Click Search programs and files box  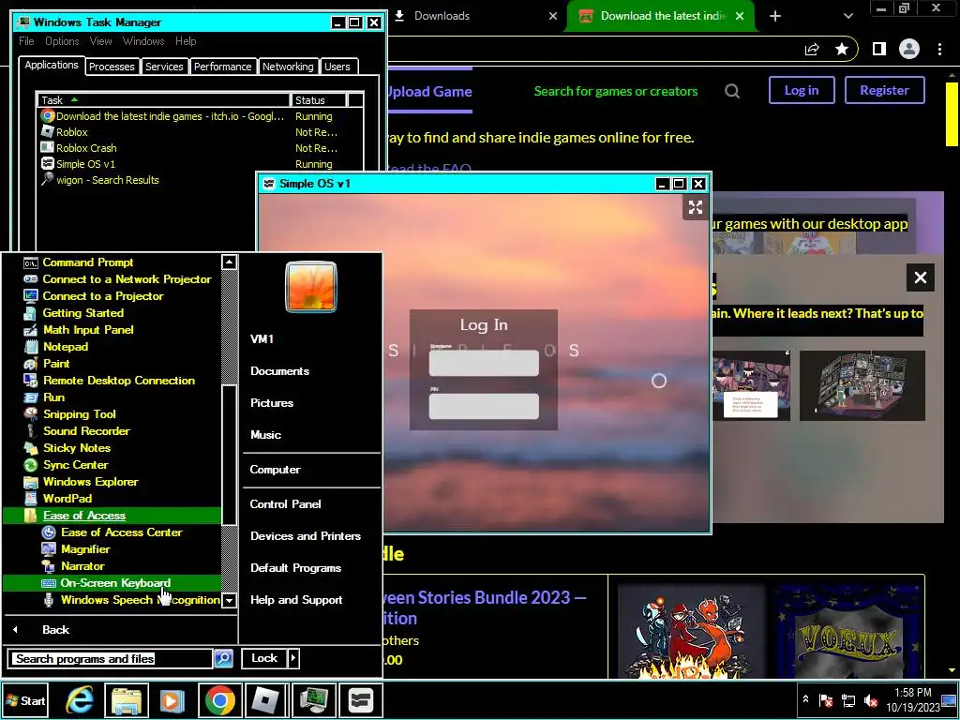(111, 659)
